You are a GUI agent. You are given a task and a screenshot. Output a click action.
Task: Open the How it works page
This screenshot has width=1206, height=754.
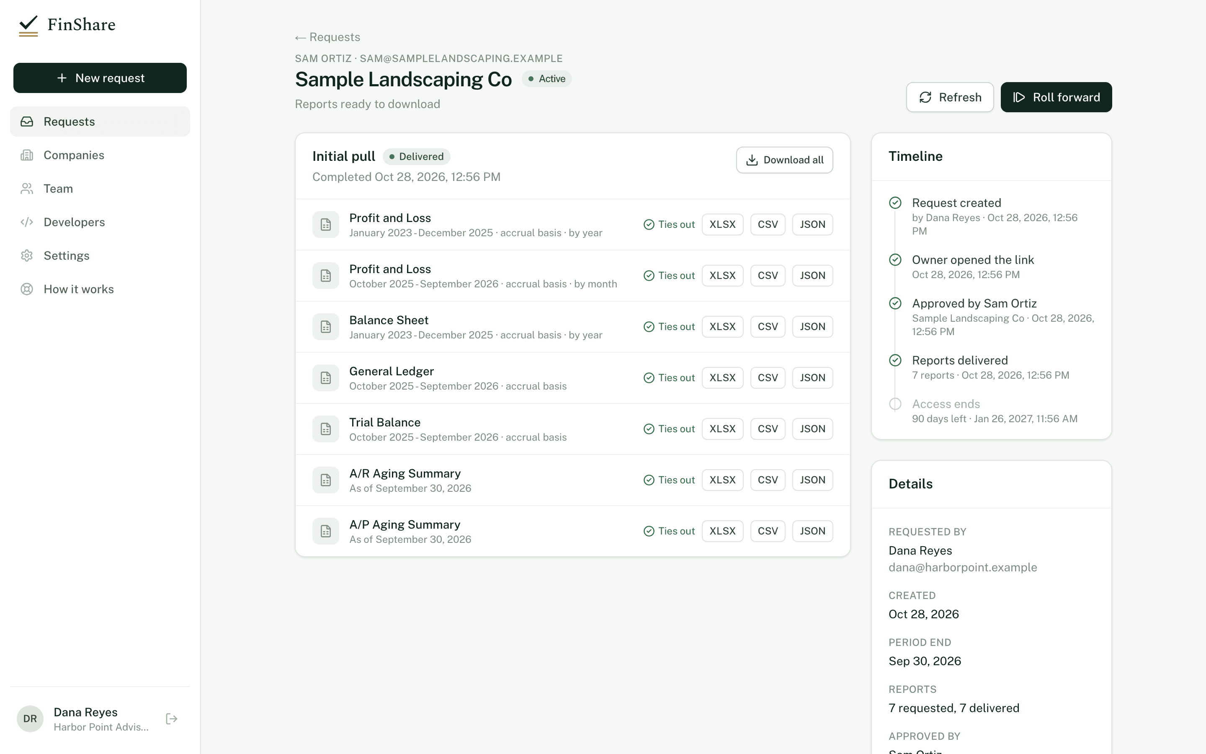(100, 289)
